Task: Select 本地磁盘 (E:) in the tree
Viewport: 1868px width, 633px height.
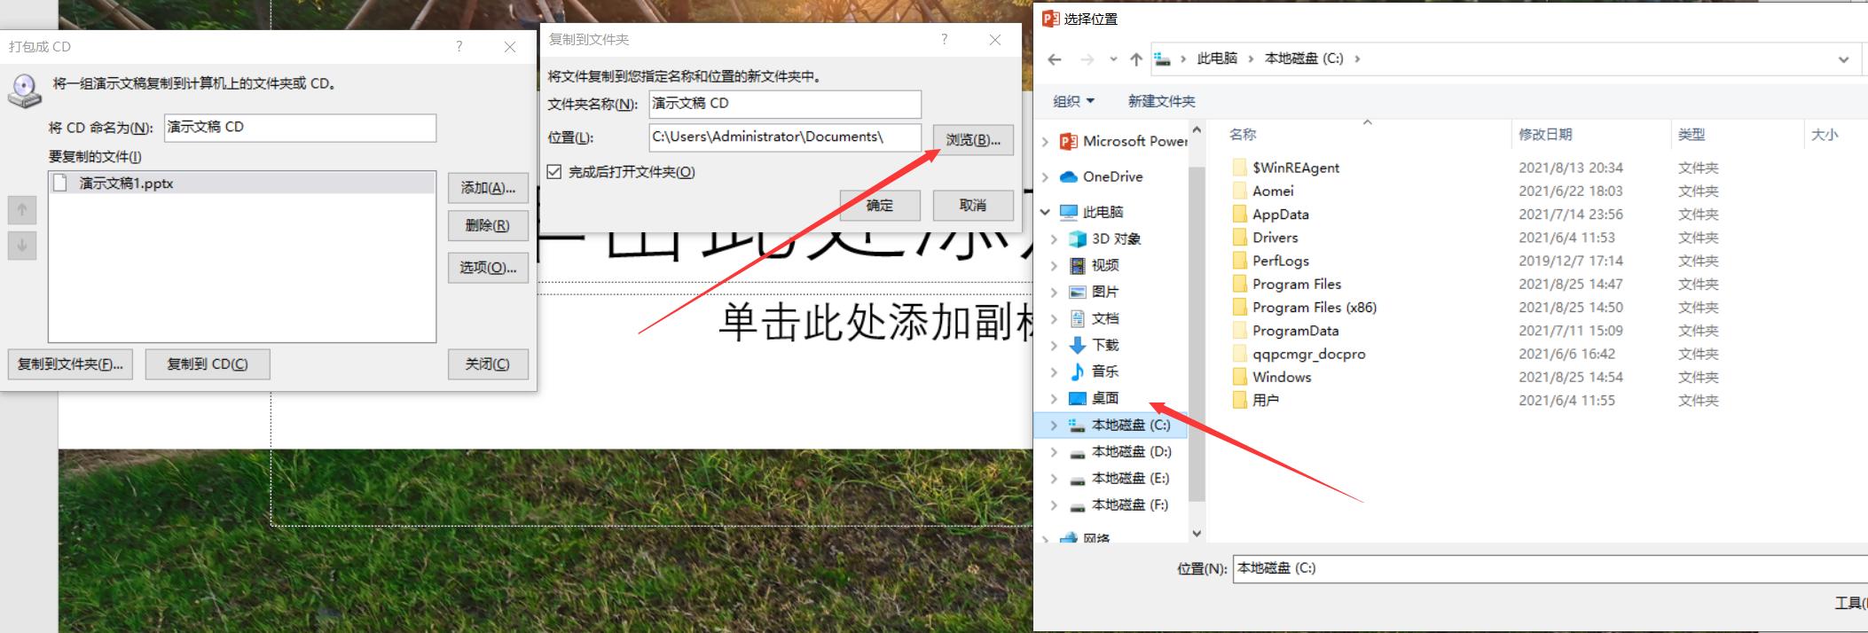Action: [x=1131, y=478]
